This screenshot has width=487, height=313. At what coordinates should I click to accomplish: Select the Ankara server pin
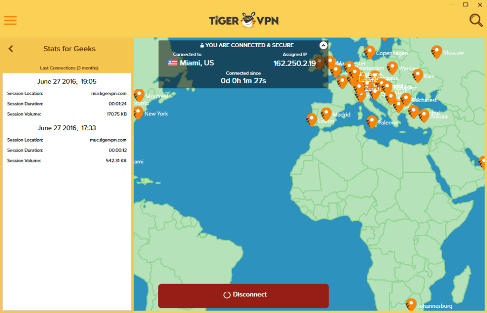point(424,116)
